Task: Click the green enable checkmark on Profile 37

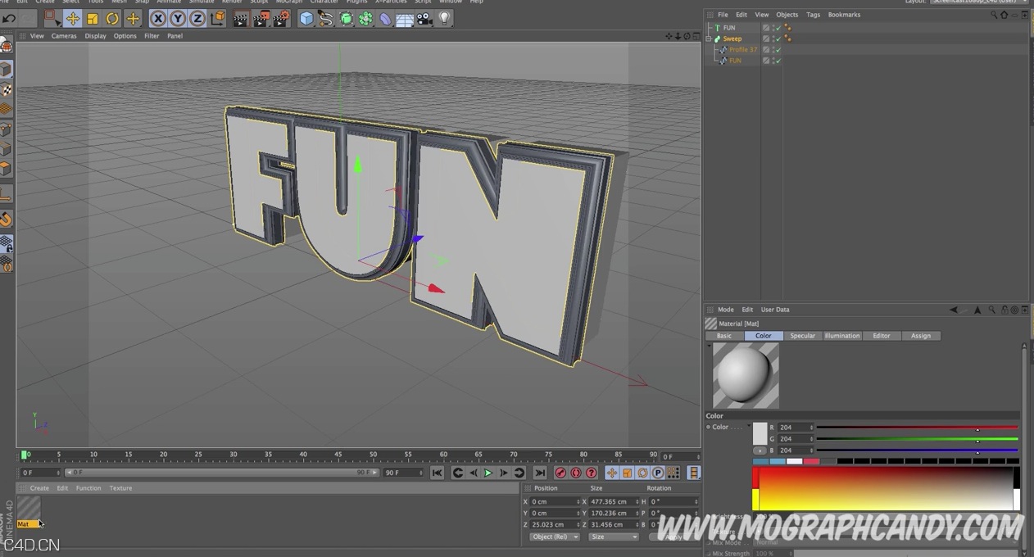Action: (x=778, y=50)
